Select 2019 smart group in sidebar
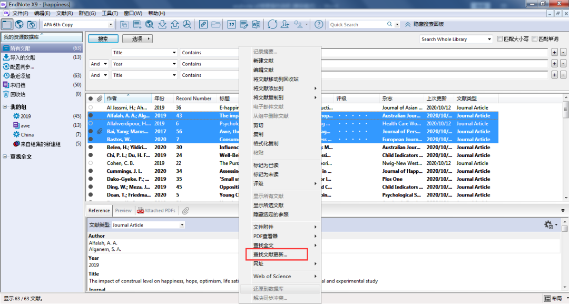569x304 pixels. coord(26,116)
